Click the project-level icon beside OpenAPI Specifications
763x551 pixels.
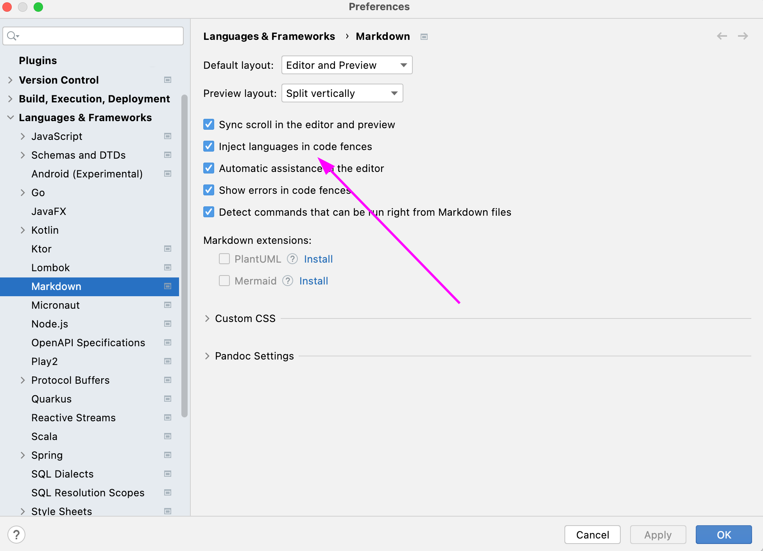[168, 342]
